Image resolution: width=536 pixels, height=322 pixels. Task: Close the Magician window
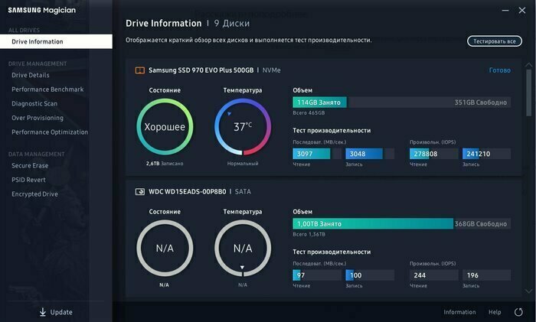point(522,11)
